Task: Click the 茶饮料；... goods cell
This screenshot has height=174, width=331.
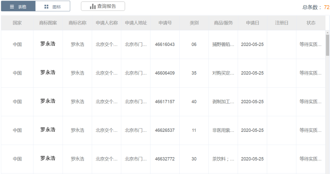Action: (x=223, y=159)
